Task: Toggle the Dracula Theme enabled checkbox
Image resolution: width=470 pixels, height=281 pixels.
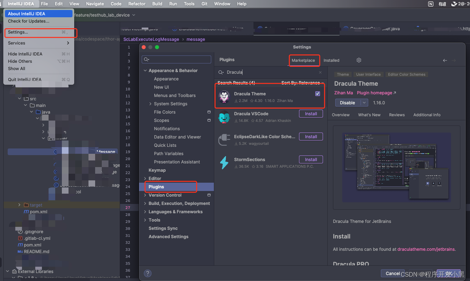Action: [318, 94]
